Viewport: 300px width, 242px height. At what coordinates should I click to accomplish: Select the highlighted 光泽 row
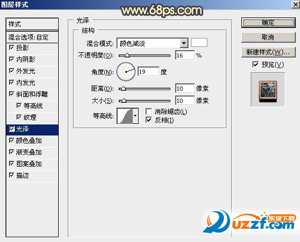point(32,129)
